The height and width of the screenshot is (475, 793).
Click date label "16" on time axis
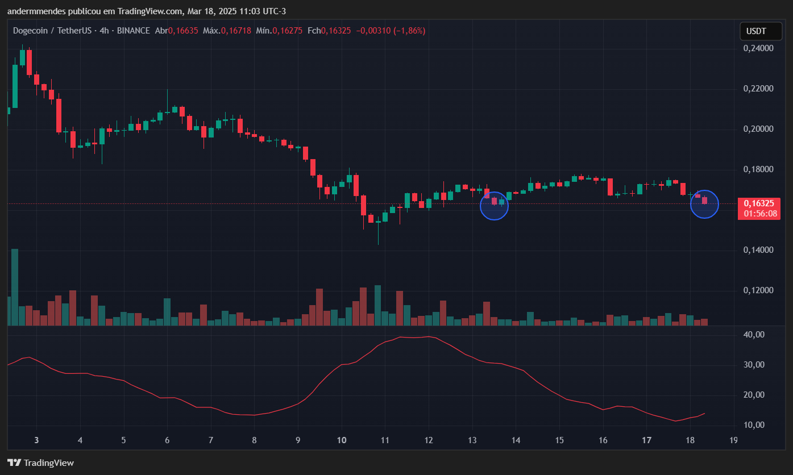coord(603,440)
